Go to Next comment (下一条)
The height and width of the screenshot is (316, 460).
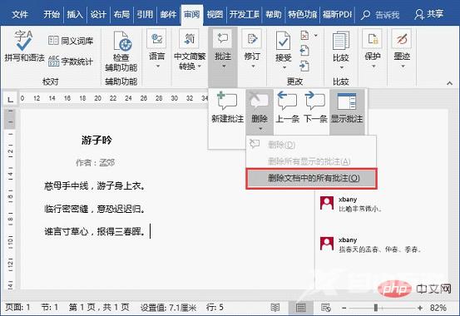tap(315, 107)
